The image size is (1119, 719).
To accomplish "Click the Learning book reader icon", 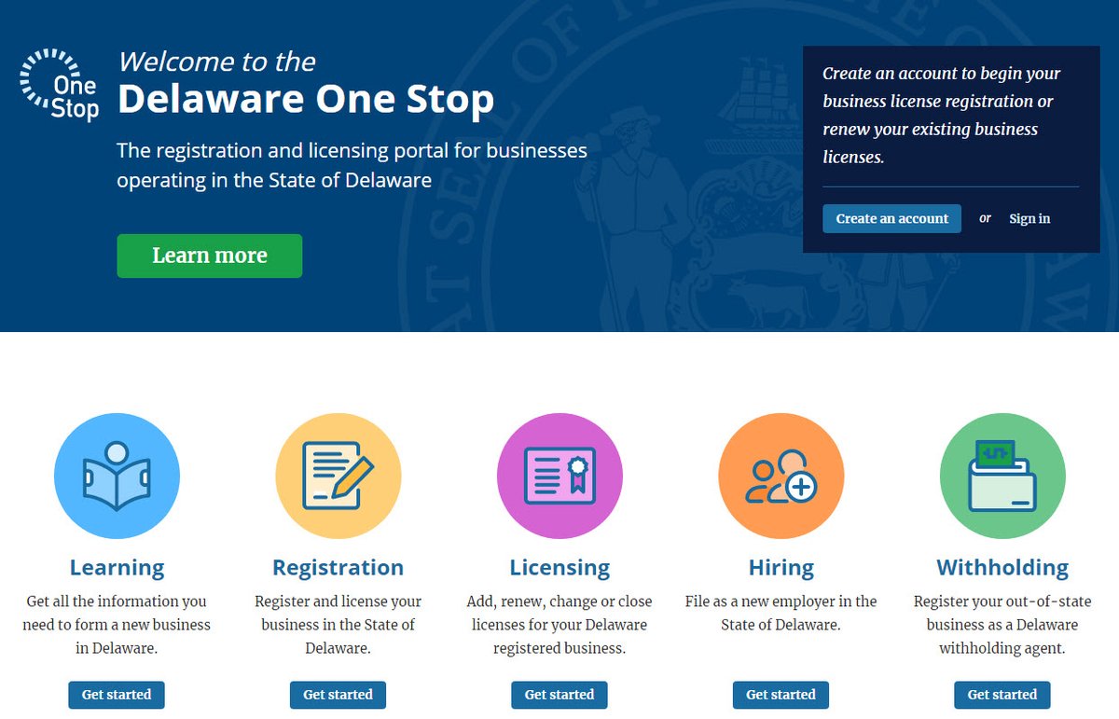I will (x=117, y=476).
